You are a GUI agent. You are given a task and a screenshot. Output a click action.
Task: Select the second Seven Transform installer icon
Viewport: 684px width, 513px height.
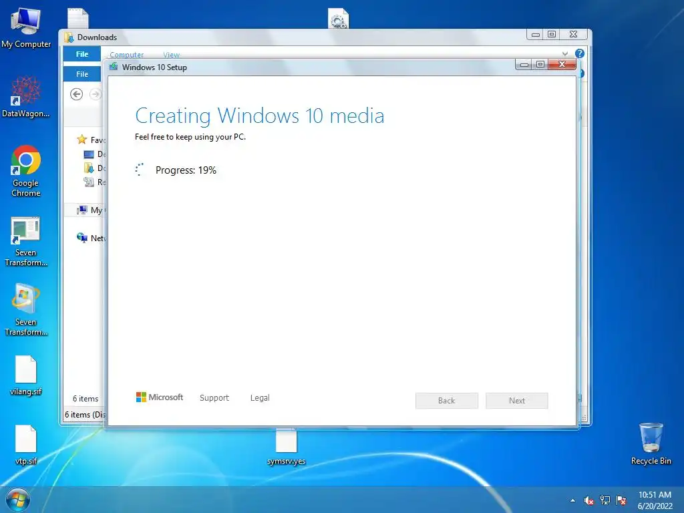tap(26, 310)
